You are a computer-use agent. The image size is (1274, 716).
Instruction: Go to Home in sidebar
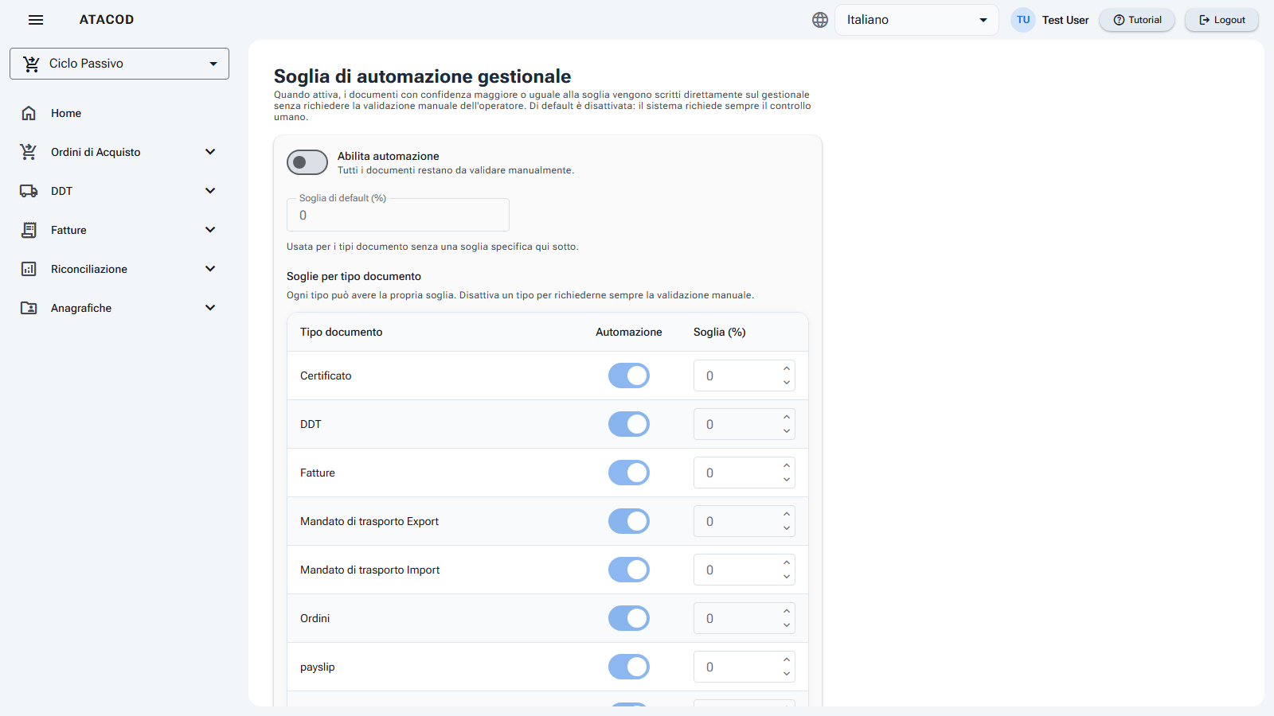(x=119, y=113)
